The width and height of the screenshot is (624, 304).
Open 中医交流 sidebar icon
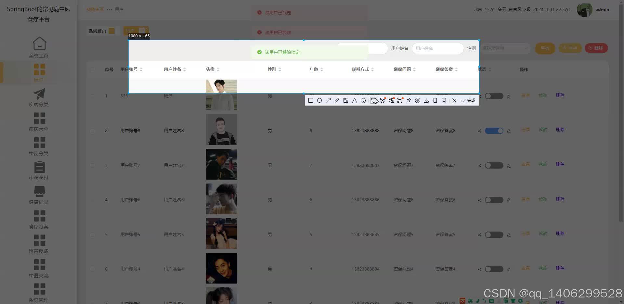click(x=39, y=265)
